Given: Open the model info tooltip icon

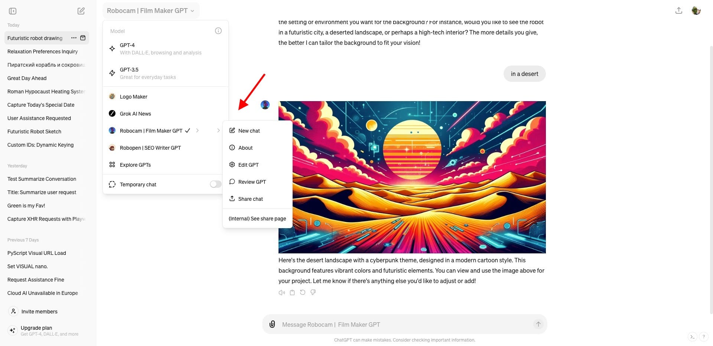Looking at the screenshot, I should (218, 31).
